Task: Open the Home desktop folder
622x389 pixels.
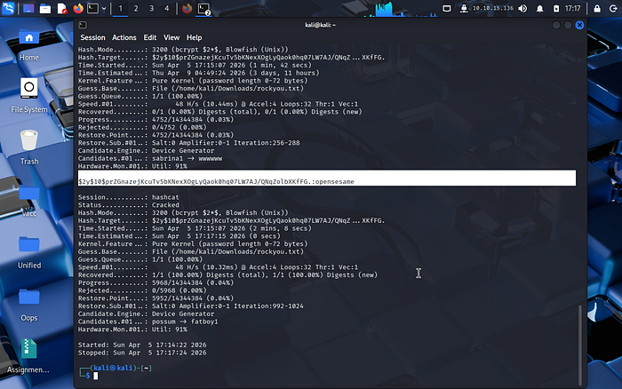Action: pyautogui.click(x=29, y=44)
